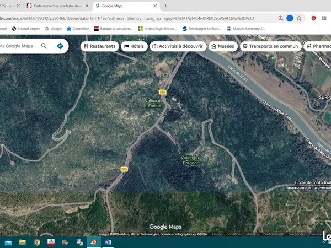Open the taskbar app with red-white icon

[51, 242]
